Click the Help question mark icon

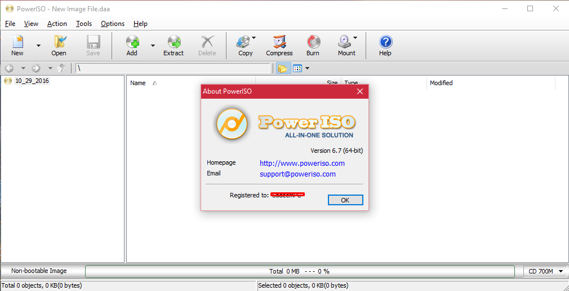coord(385,42)
